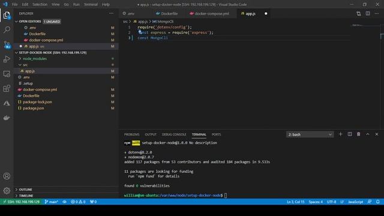Screen dimensions: 384x216
Task: Open docker-compose.yml under Open Editors
Action: pyautogui.click(x=66, y=40)
